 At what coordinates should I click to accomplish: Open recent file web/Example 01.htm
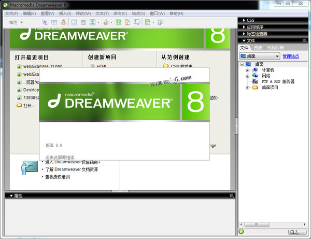tap(43, 66)
